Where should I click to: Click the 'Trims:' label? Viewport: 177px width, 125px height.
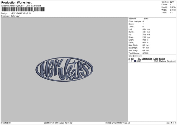point(131,27)
